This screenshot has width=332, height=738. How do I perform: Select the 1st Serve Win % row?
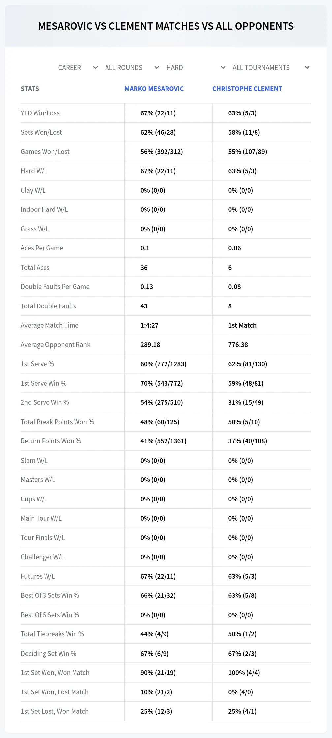tap(166, 383)
